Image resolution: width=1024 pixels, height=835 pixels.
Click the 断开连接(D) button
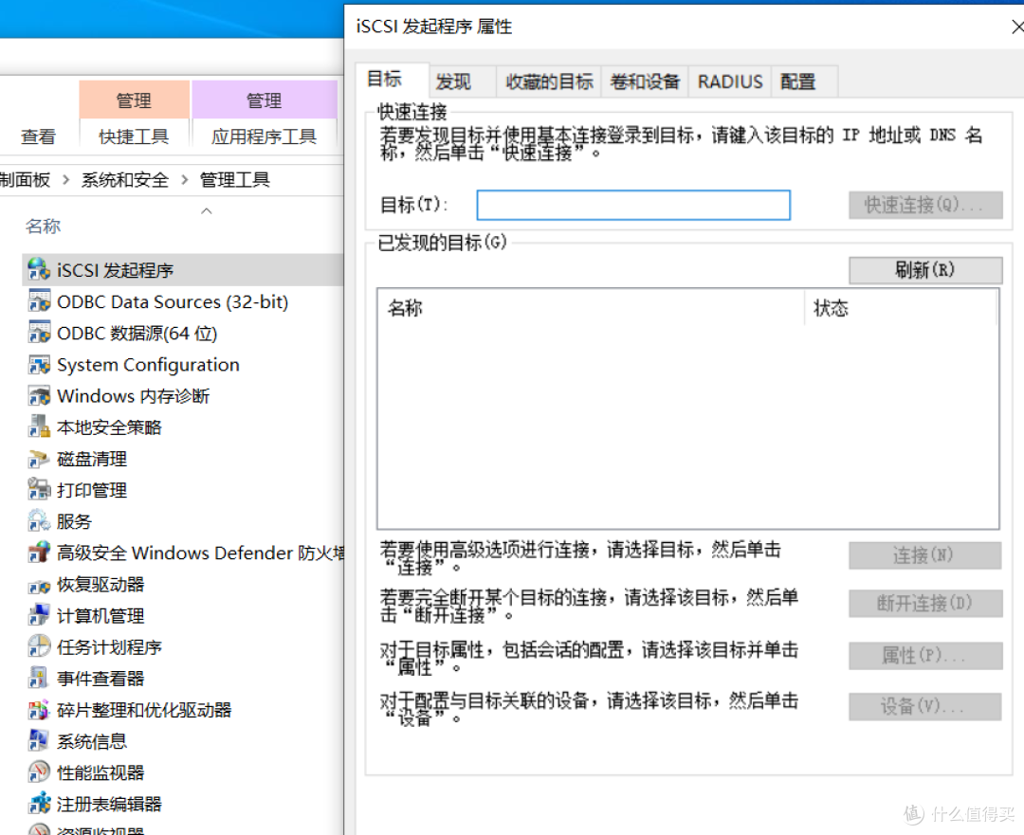click(x=925, y=603)
